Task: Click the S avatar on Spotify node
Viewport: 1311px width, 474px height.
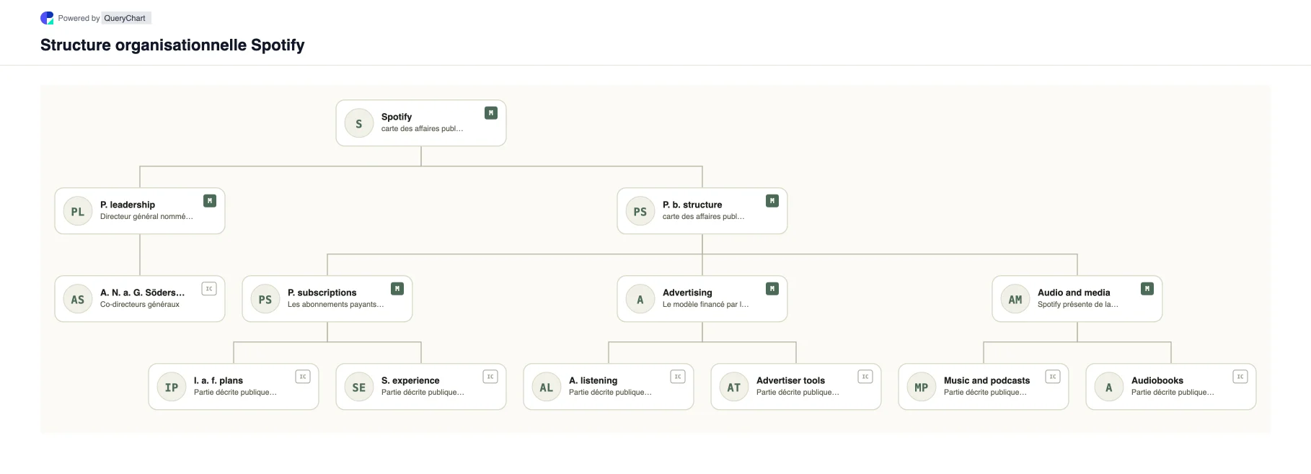Action: point(359,123)
